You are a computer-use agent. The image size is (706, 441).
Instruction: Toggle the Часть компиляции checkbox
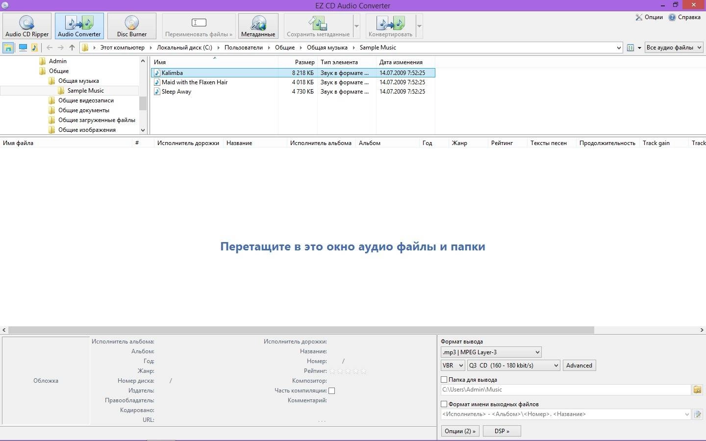point(331,391)
